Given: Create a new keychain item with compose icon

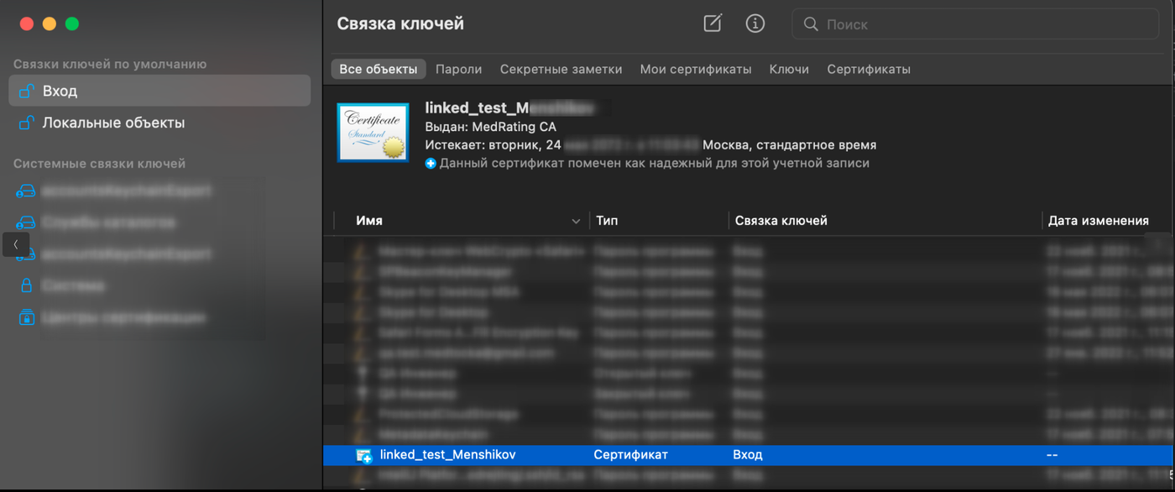Looking at the screenshot, I should click(x=713, y=24).
